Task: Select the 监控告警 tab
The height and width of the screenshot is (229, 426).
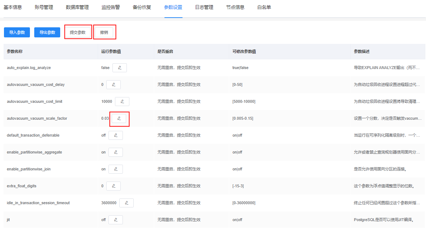Action: [x=111, y=7]
